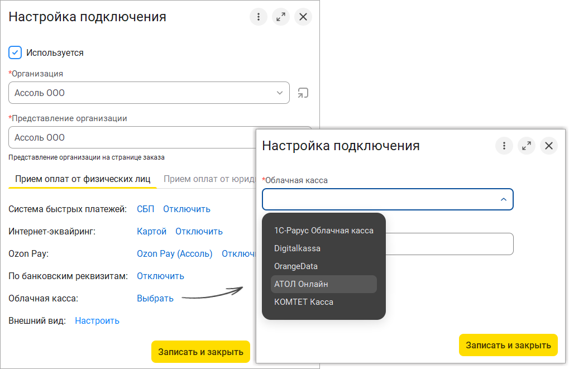Click Отключить for Интернет-эквайринг
The image size is (569, 369).
pos(199,232)
